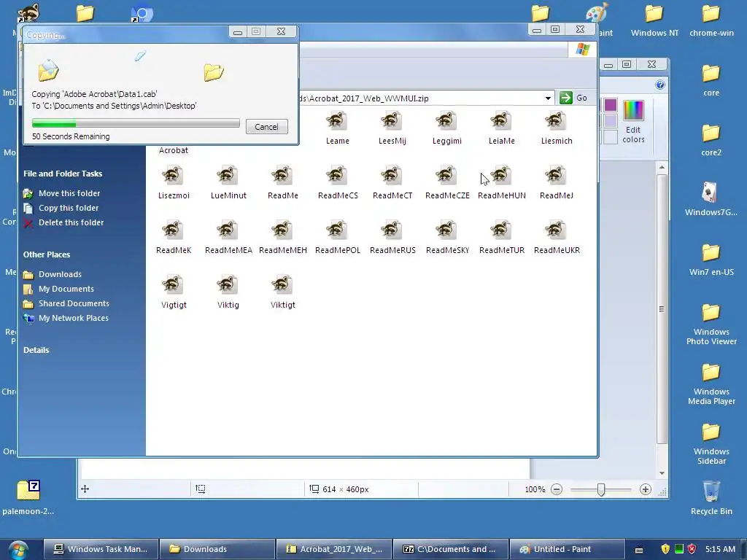Open My Network Places link
The height and width of the screenshot is (560, 747).
coord(74,318)
